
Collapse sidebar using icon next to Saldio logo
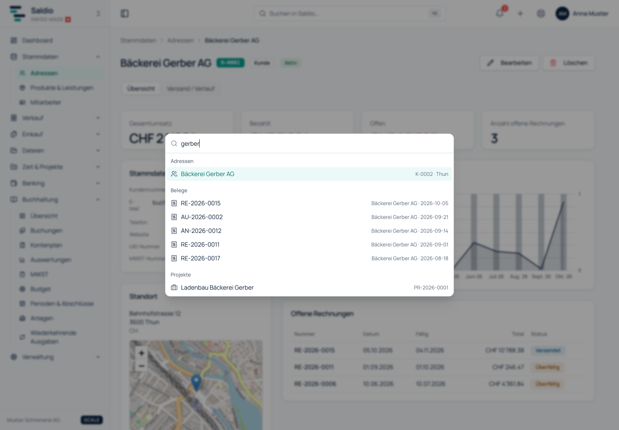pos(99,13)
